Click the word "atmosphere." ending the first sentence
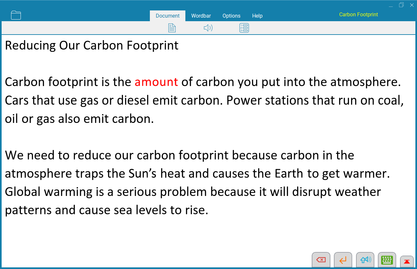This screenshot has height=269, width=417. coord(366,82)
